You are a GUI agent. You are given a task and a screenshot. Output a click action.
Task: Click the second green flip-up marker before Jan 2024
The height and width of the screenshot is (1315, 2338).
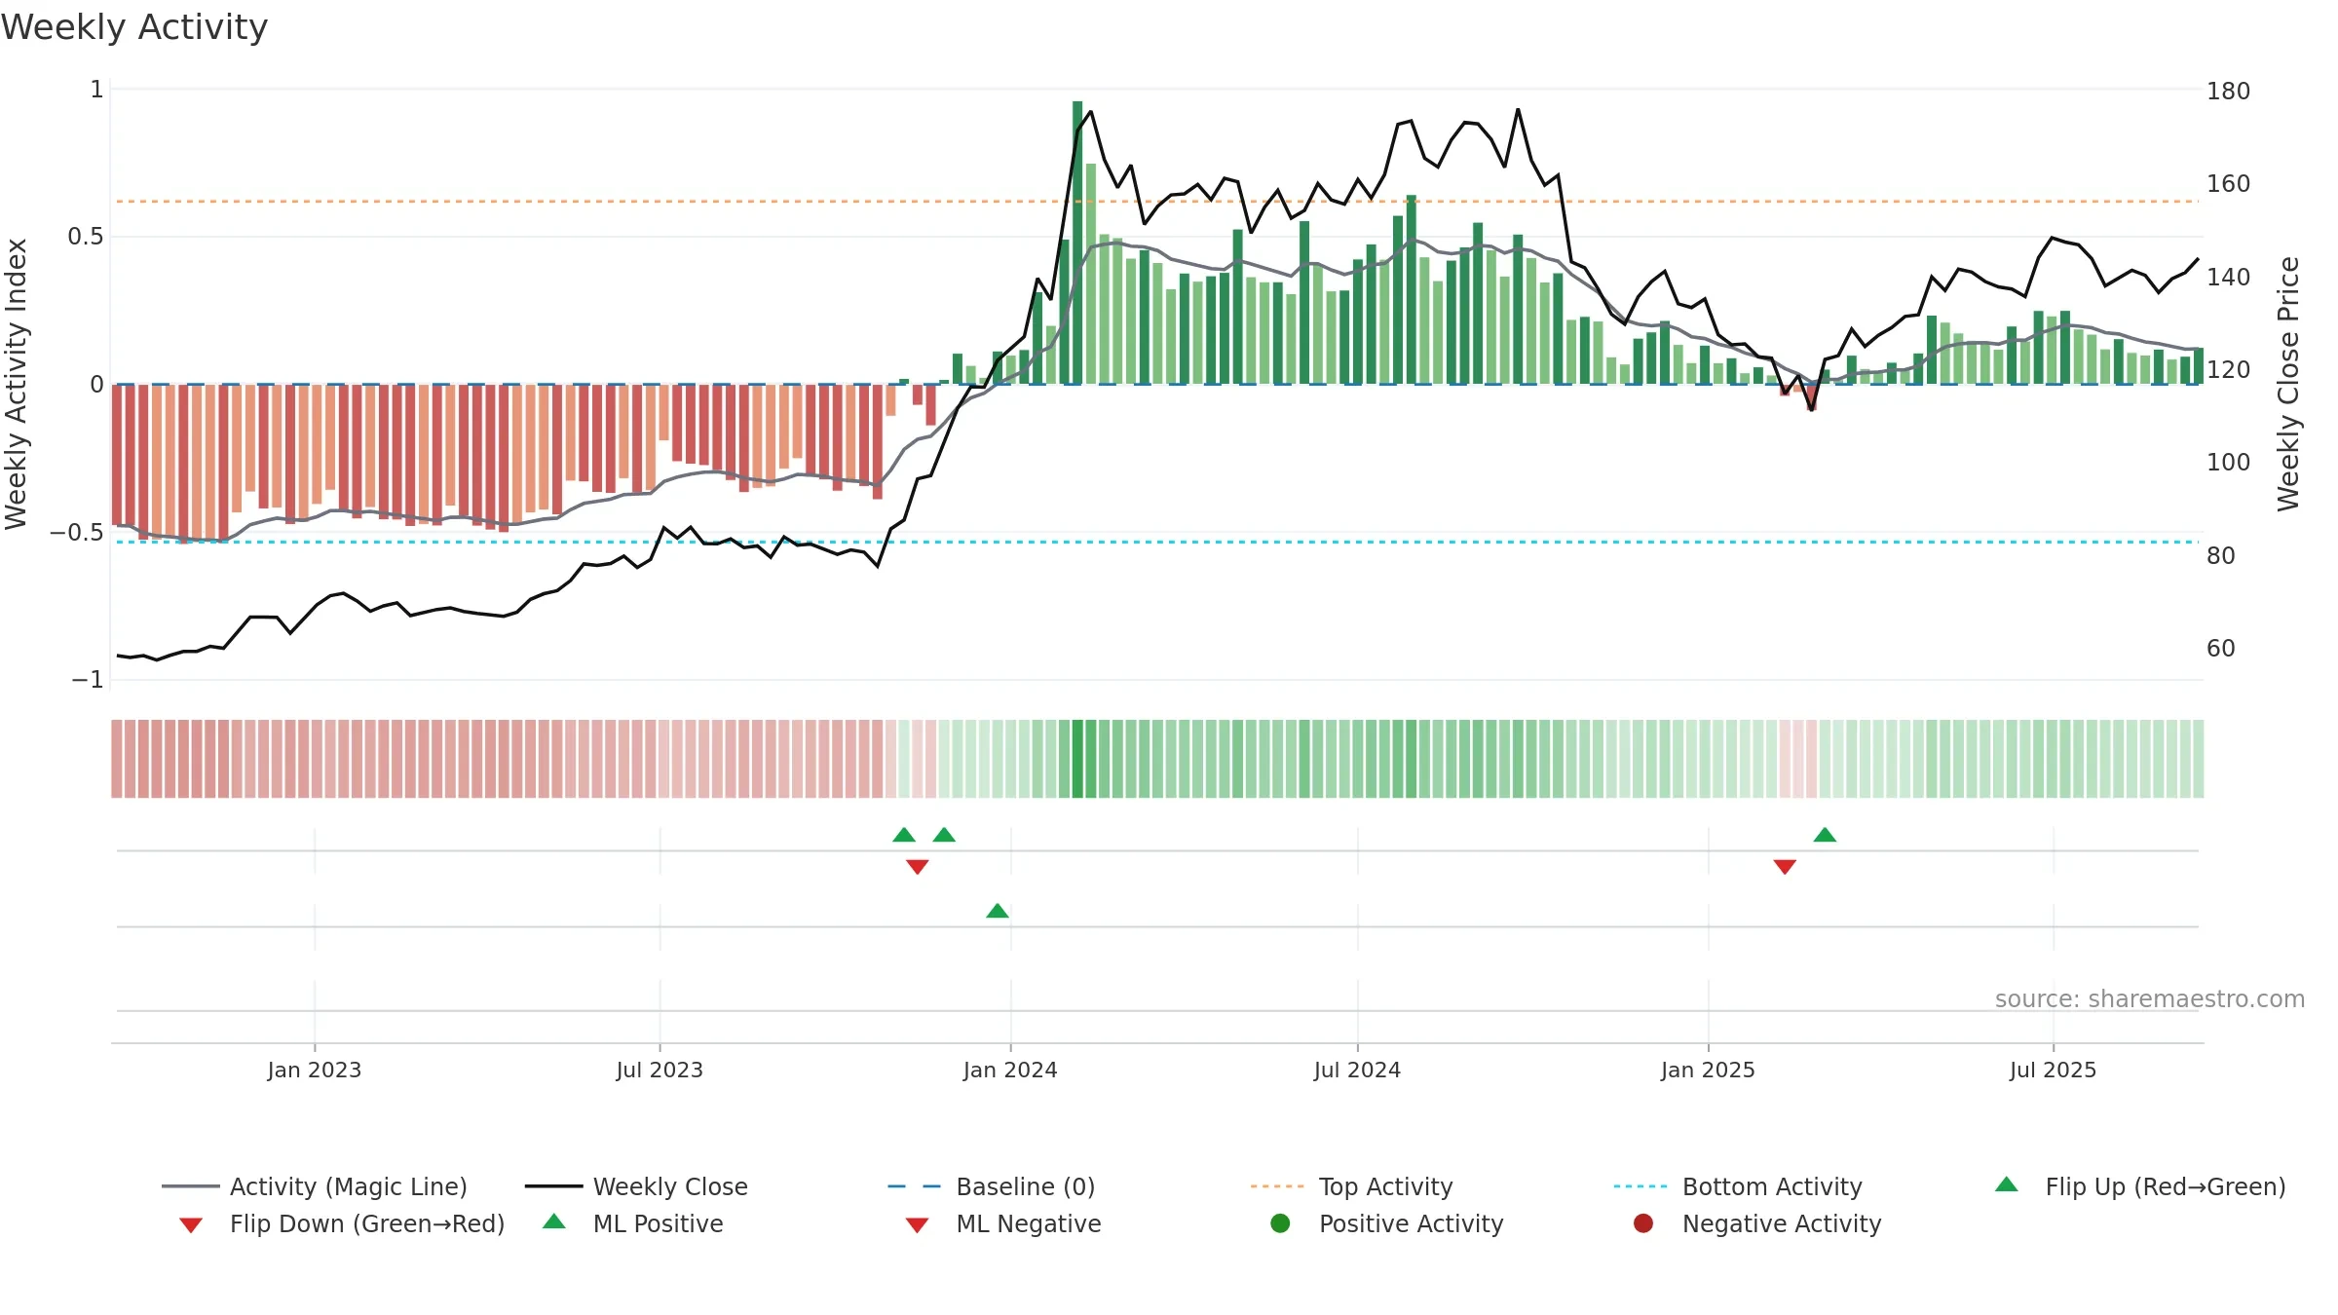[x=944, y=835]
